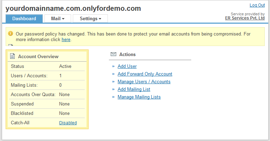Viewport: 270px width, 141px height.
Task: Expand the Settings dropdown menu
Action: [90, 18]
